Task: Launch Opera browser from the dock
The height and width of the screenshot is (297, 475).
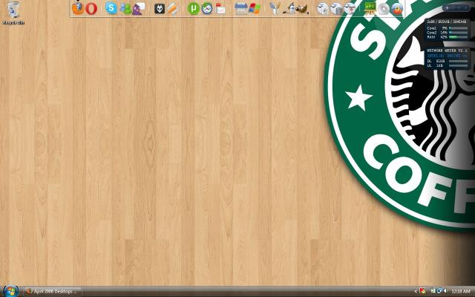Action: click(91, 8)
